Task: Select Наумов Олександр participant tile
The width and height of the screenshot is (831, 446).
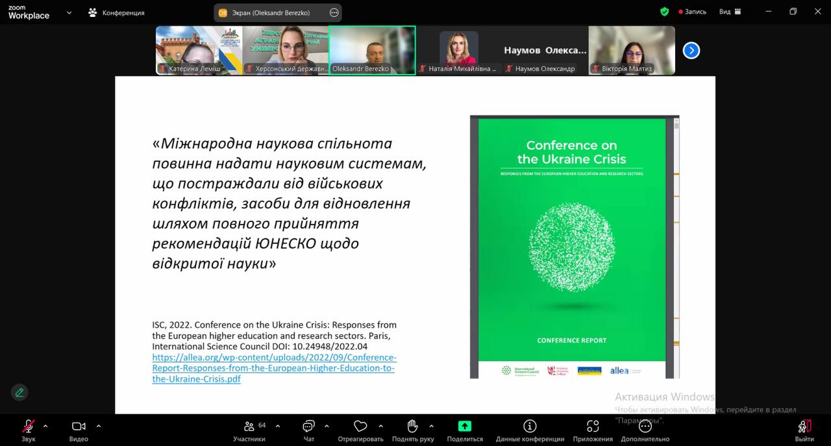Action: [545, 51]
